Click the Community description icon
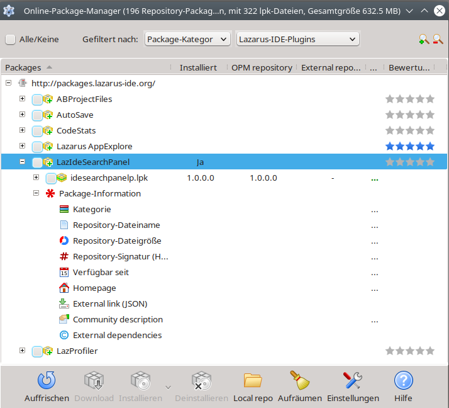Viewport: 449px width, 408px height. (x=64, y=319)
